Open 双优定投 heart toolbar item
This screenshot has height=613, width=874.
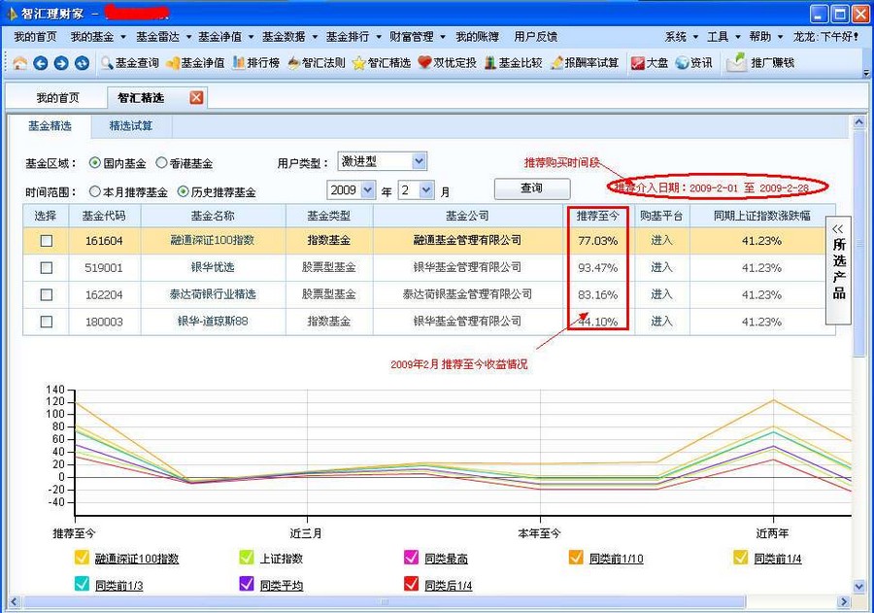click(447, 63)
